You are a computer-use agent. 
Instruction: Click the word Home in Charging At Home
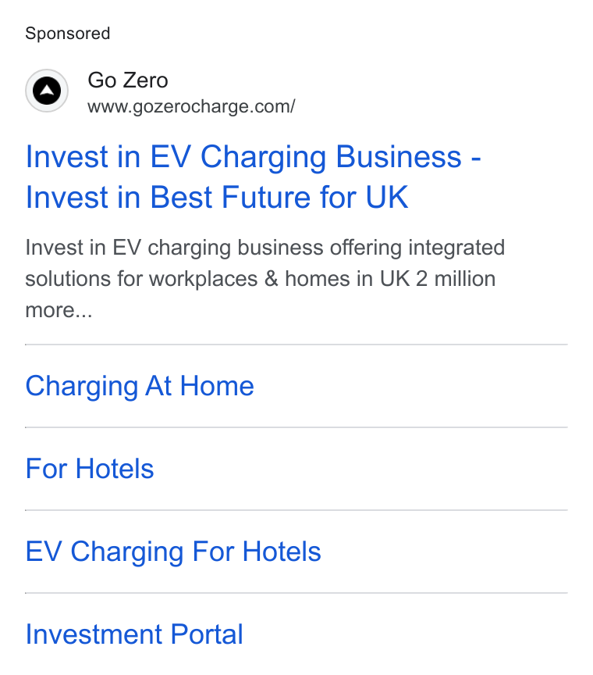point(217,386)
